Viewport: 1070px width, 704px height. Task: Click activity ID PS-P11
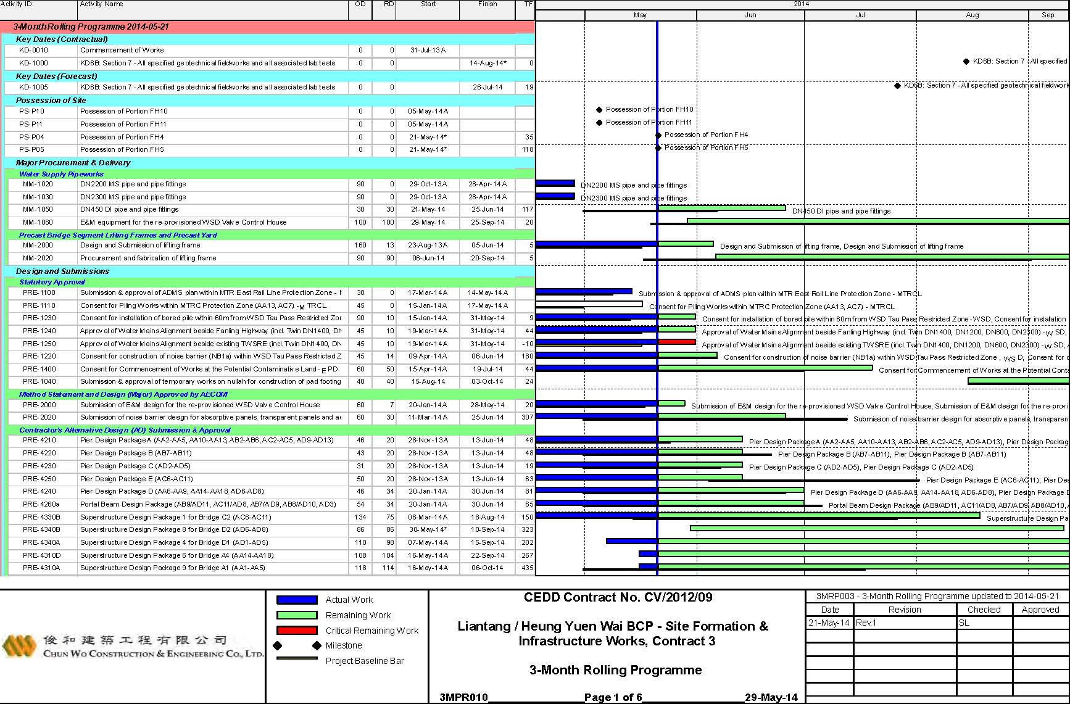coord(31,125)
